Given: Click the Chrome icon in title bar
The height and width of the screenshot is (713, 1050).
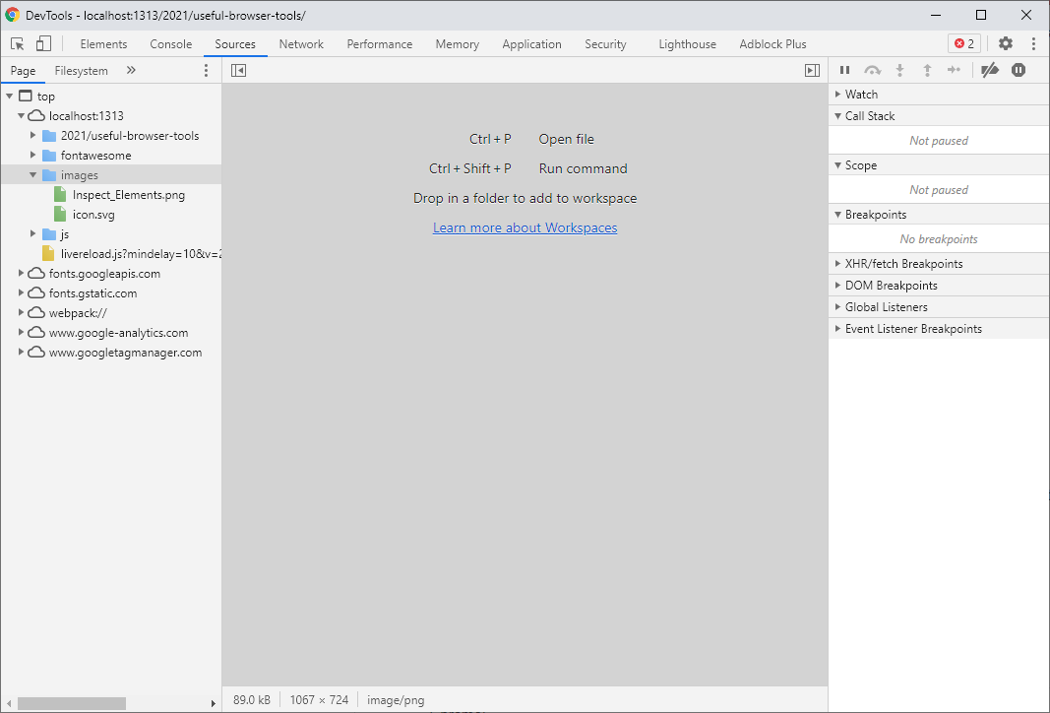Looking at the screenshot, I should coord(13,15).
